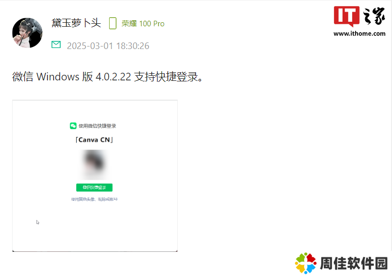Open the poster's round profile avatar

27,33
